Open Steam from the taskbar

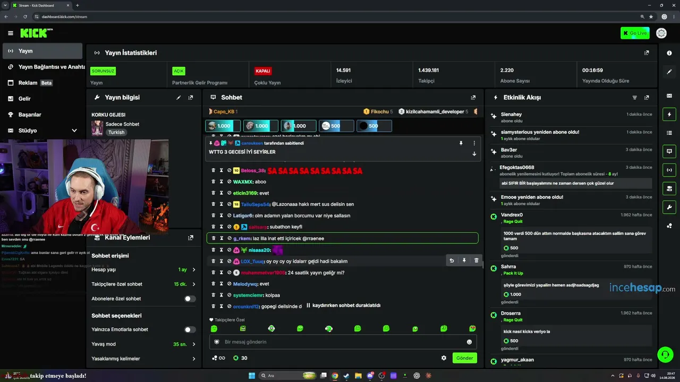pos(346,376)
